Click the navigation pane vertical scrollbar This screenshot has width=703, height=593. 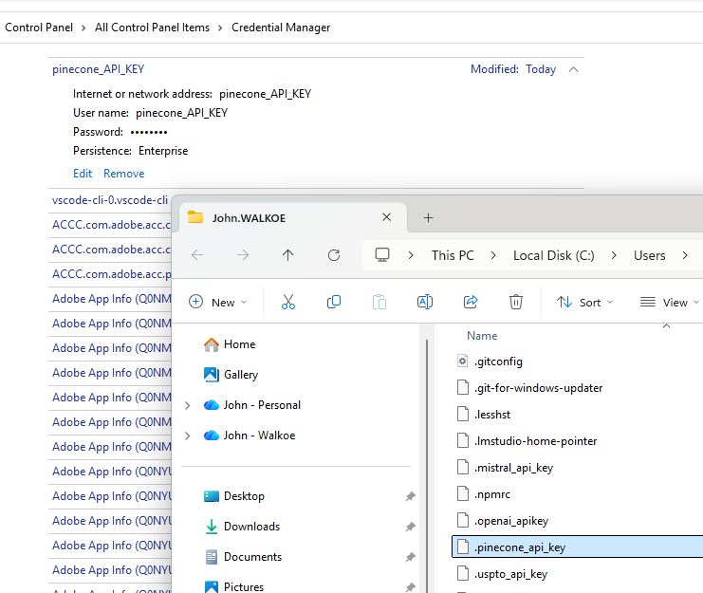[427, 466]
